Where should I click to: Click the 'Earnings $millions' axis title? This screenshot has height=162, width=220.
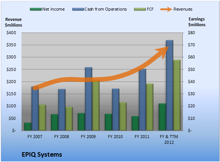pos(197,22)
